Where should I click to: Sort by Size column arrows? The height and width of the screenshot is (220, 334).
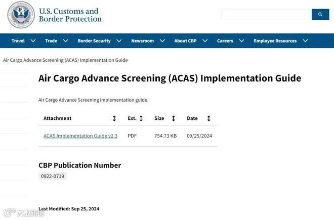pos(174,118)
